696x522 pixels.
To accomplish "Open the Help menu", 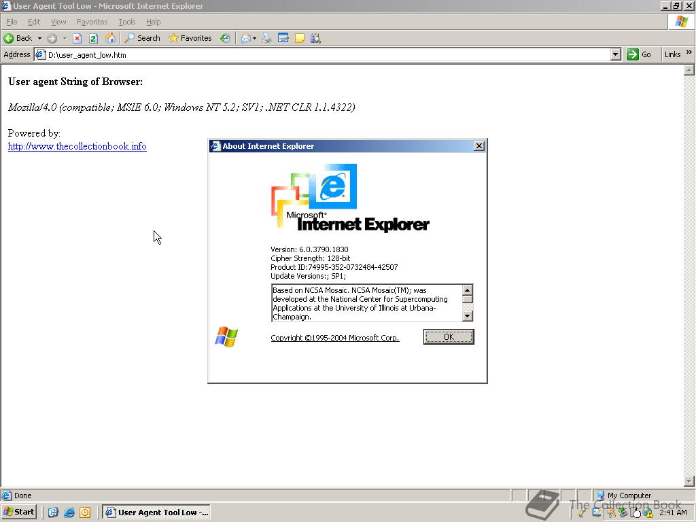I will [x=153, y=22].
